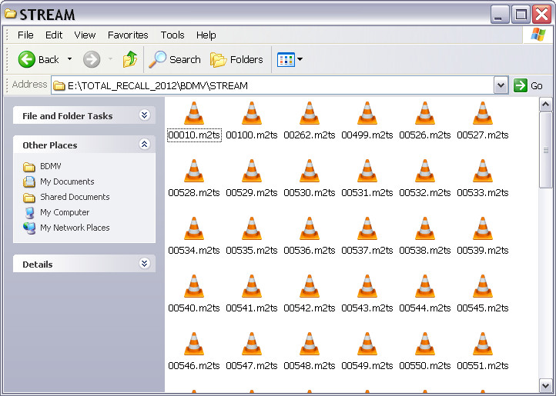Toggle the Folders pane
Viewport: 556px width, 396px height.
[x=236, y=59]
